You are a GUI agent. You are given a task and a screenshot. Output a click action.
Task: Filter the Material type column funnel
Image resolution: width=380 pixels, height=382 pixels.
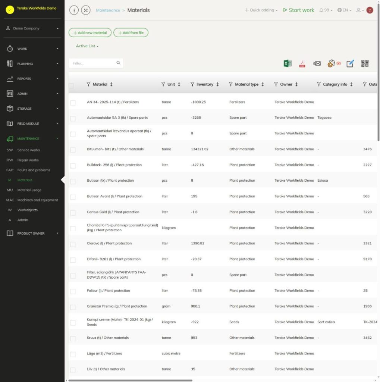[x=231, y=84]
